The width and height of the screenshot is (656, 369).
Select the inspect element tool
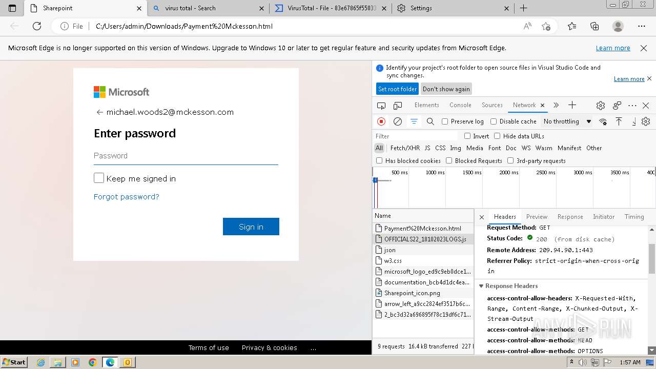pyautogui.click(x=381, y=105)
